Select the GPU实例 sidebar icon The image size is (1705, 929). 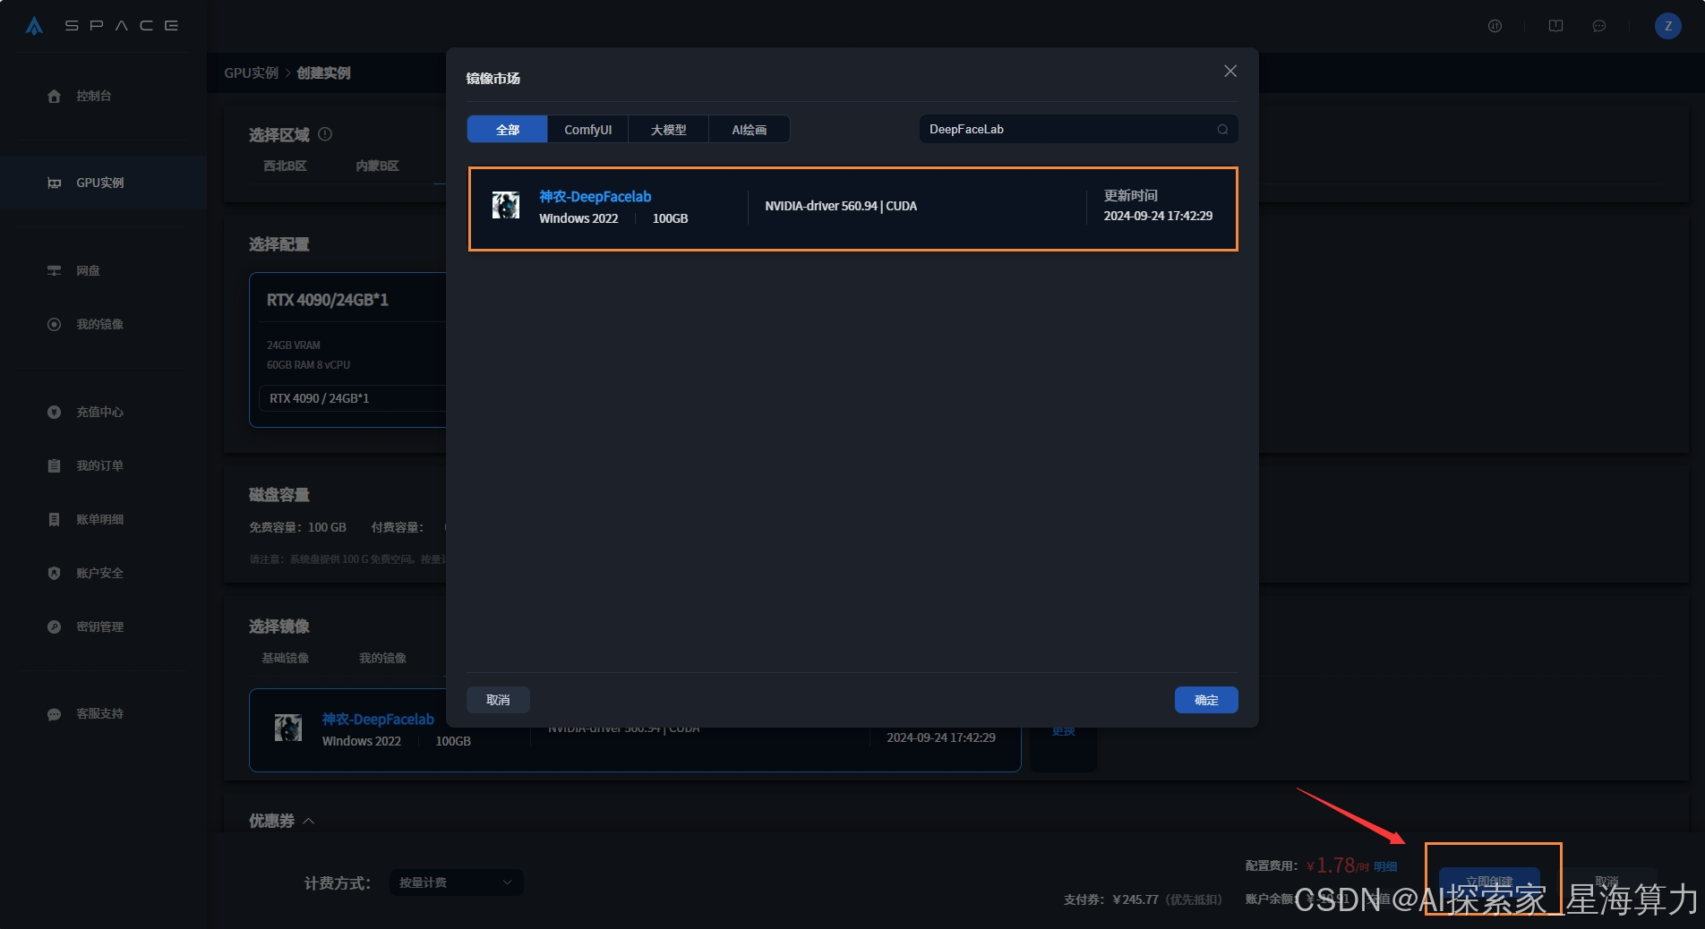point(54,183)
